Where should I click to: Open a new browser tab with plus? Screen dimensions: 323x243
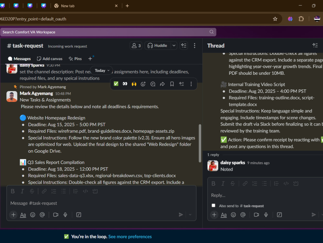[127, 6]
